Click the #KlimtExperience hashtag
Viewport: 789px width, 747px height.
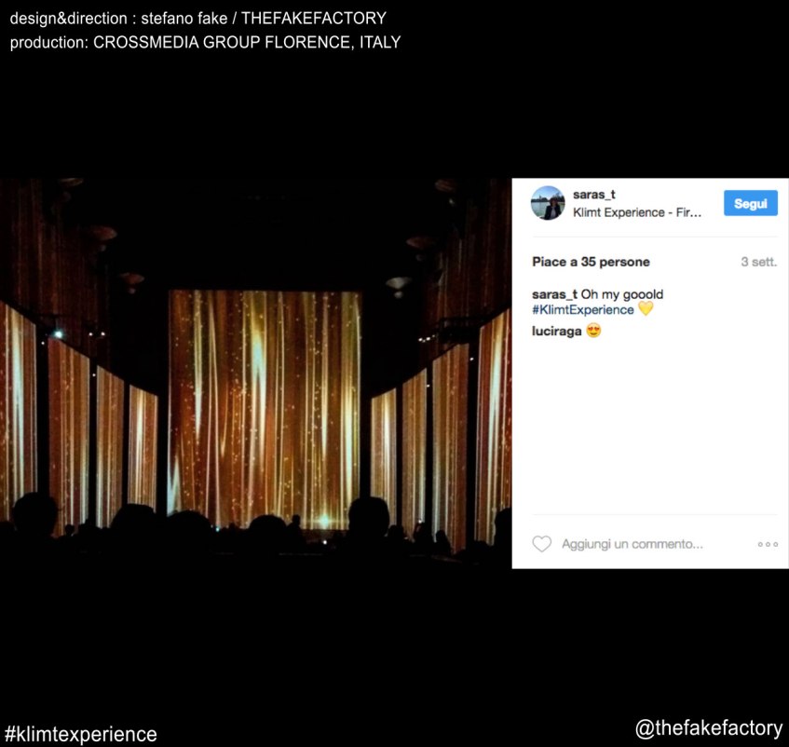click(x=583, y=310)
